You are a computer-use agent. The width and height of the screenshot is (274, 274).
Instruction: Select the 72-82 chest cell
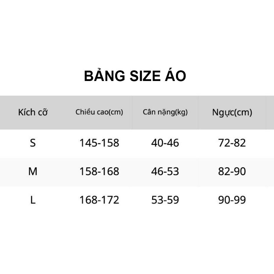[x=232, y=143]
